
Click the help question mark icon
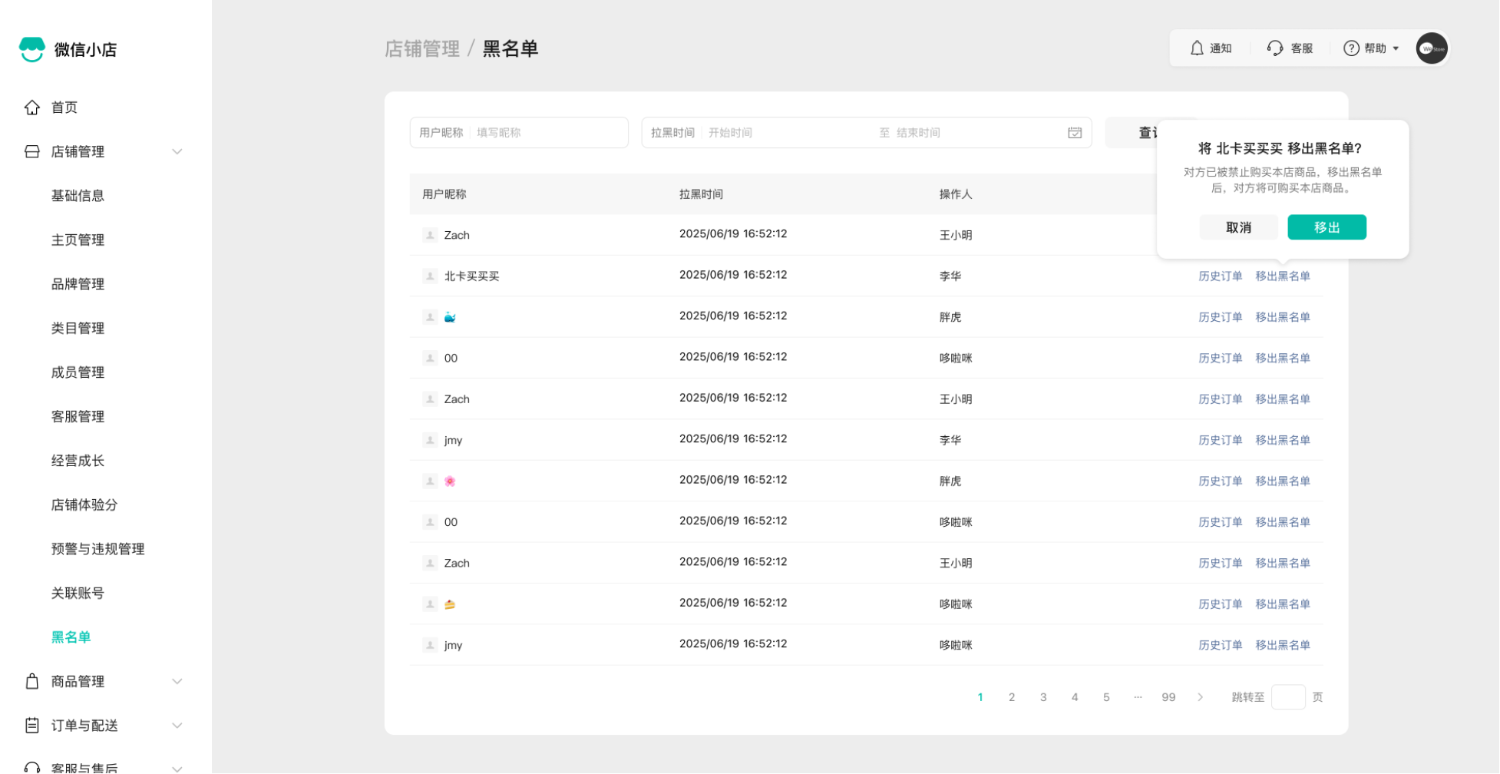(x=1350, y=48)
